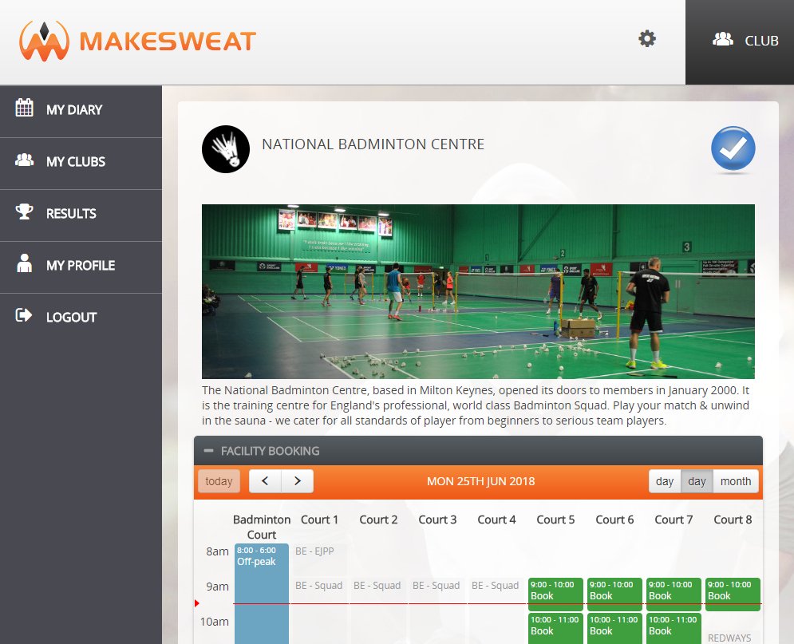Click BE - Squad entry on Court 1
This screenshot has height=644, width=794.
pyautogui.click(x=319, y=586)
